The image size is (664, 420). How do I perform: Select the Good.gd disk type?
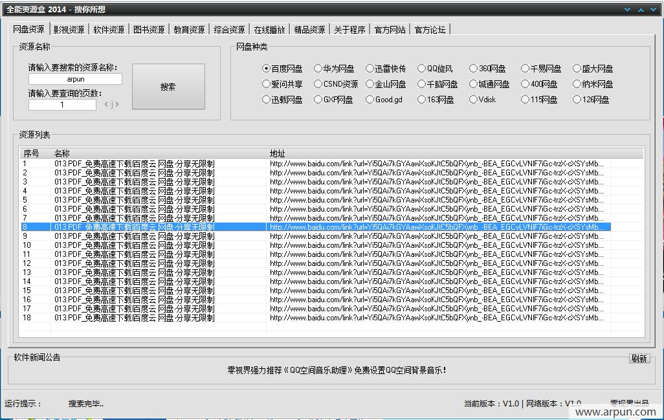click(x=370, y=100)
